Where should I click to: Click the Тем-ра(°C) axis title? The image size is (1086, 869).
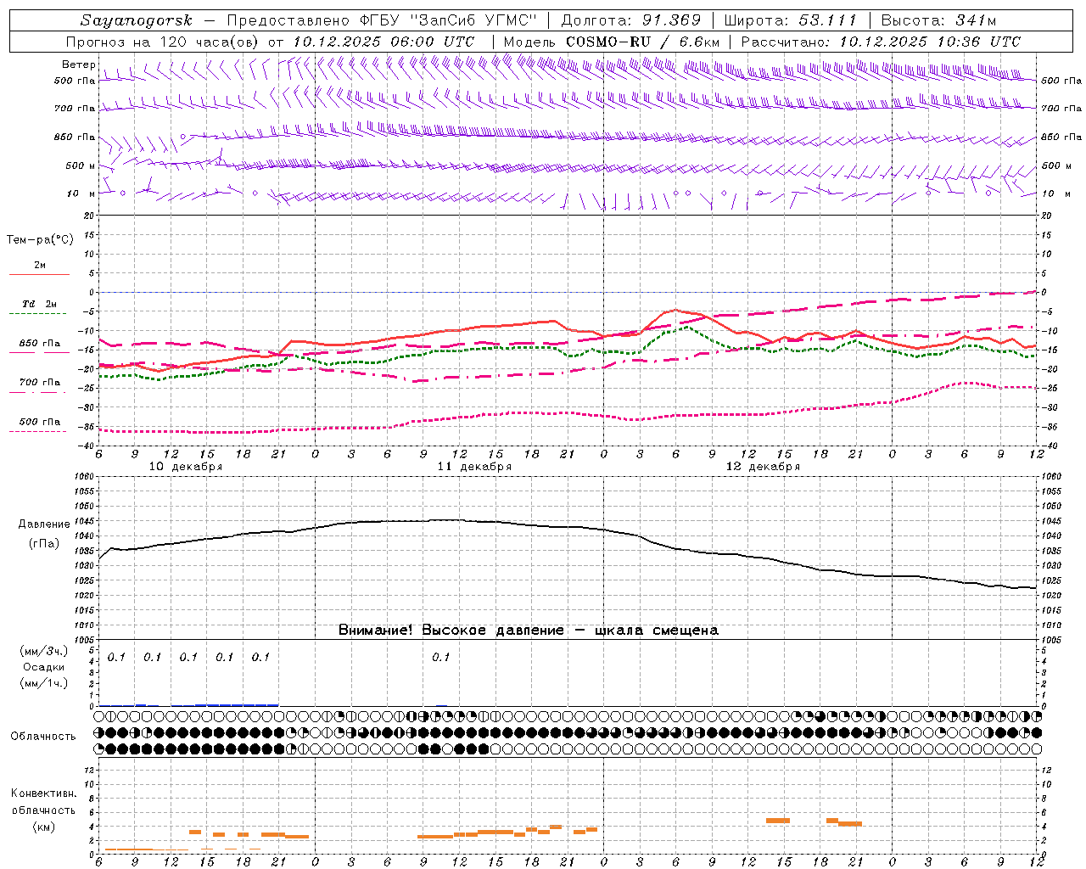(x=40, y=240)
